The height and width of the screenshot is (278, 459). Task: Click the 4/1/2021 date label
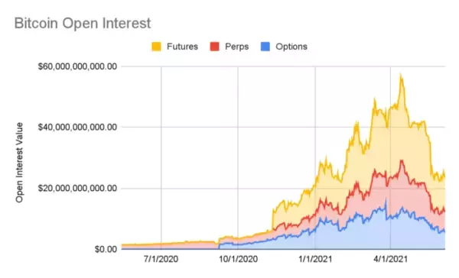point(390,260)
